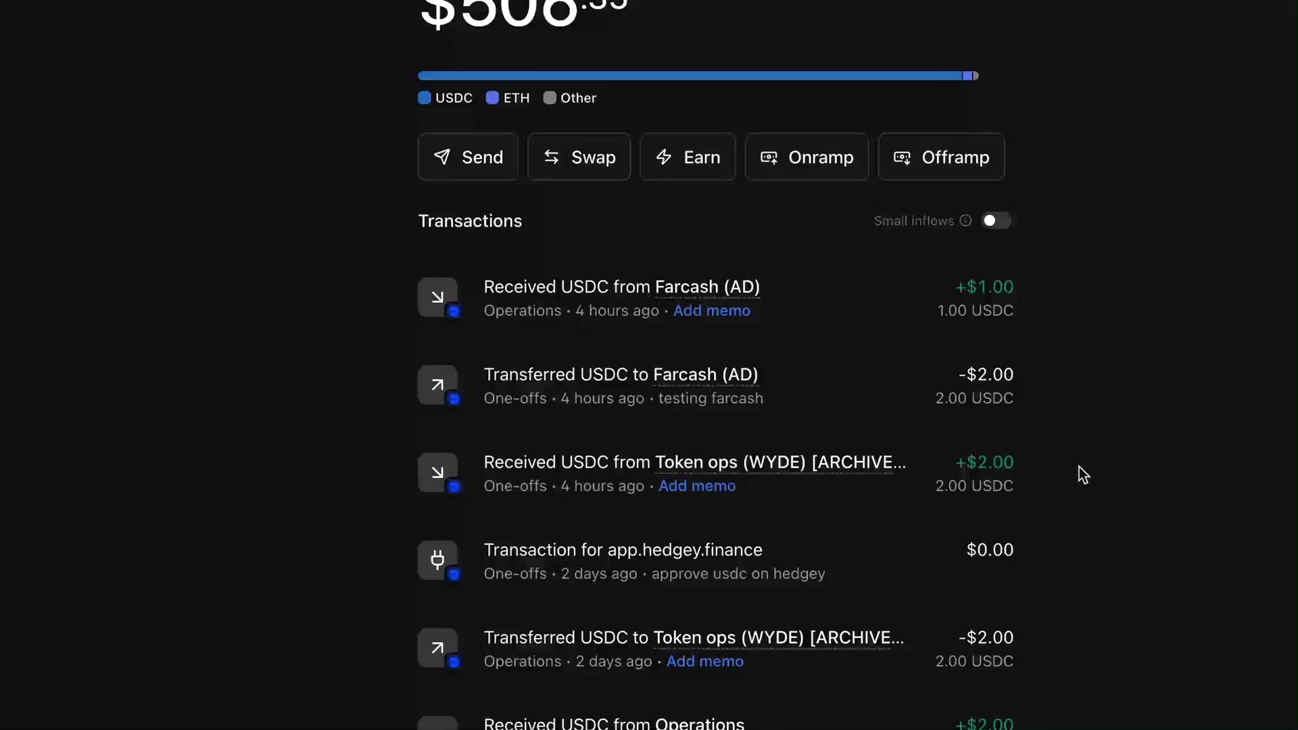1298x730 pixels.
Task: Click the USDC legend color swatch
Action: (x=425, y=98)
